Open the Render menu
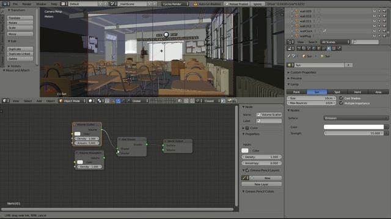The width and height of the screenshot is (391, 219). click(x=27, y=4)
